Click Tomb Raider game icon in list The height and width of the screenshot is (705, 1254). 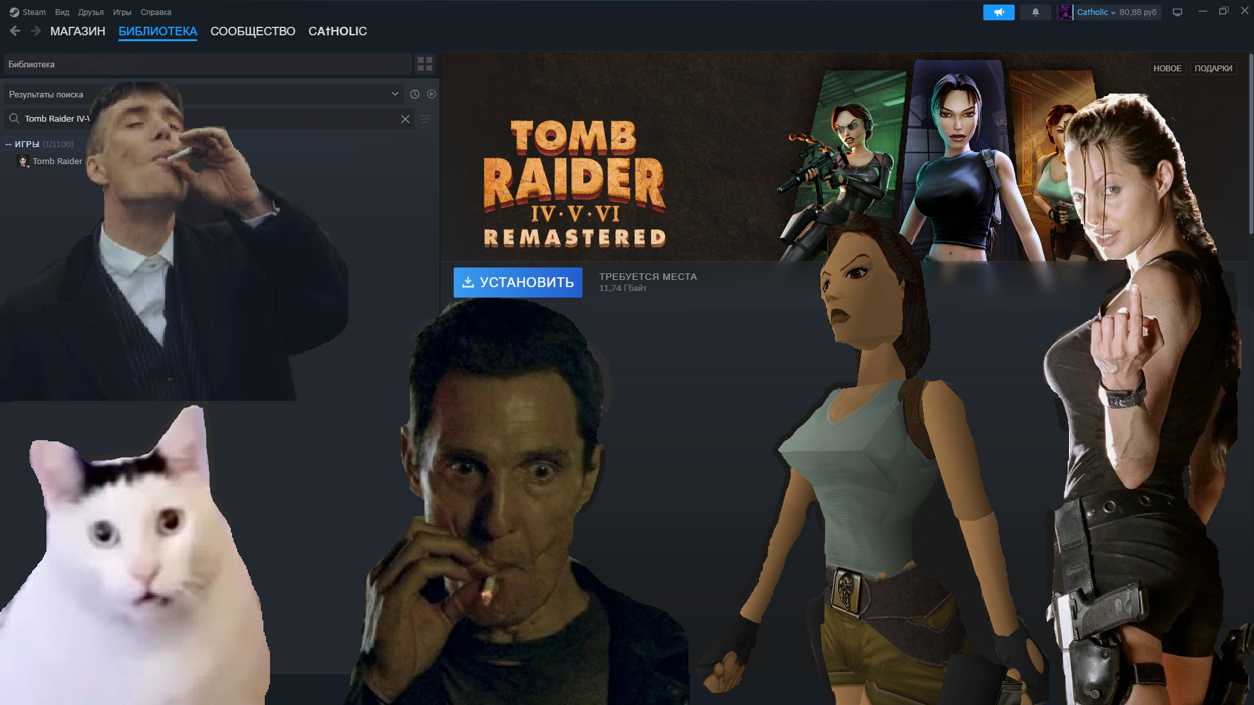(24, 161)
